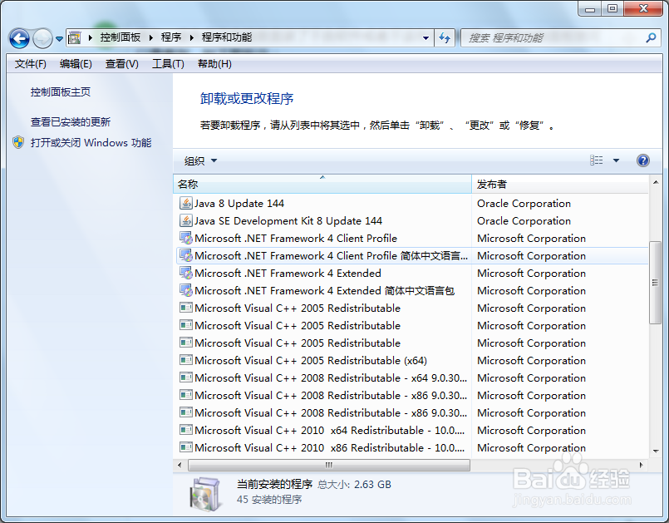This screenshot has width=669, height=523.
Task: Open the 查看(V) menu
Action: (121, 64)
